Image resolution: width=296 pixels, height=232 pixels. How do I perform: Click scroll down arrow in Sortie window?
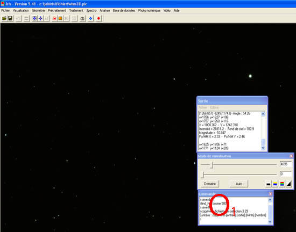click(263, 148)
